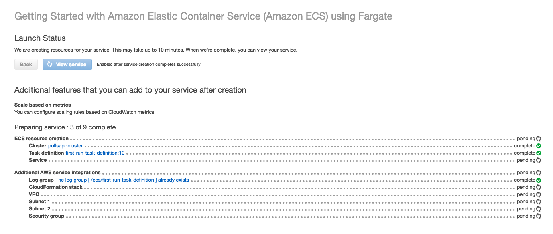
Task: Click the Service row pending spinner icon
Action: 539,160
